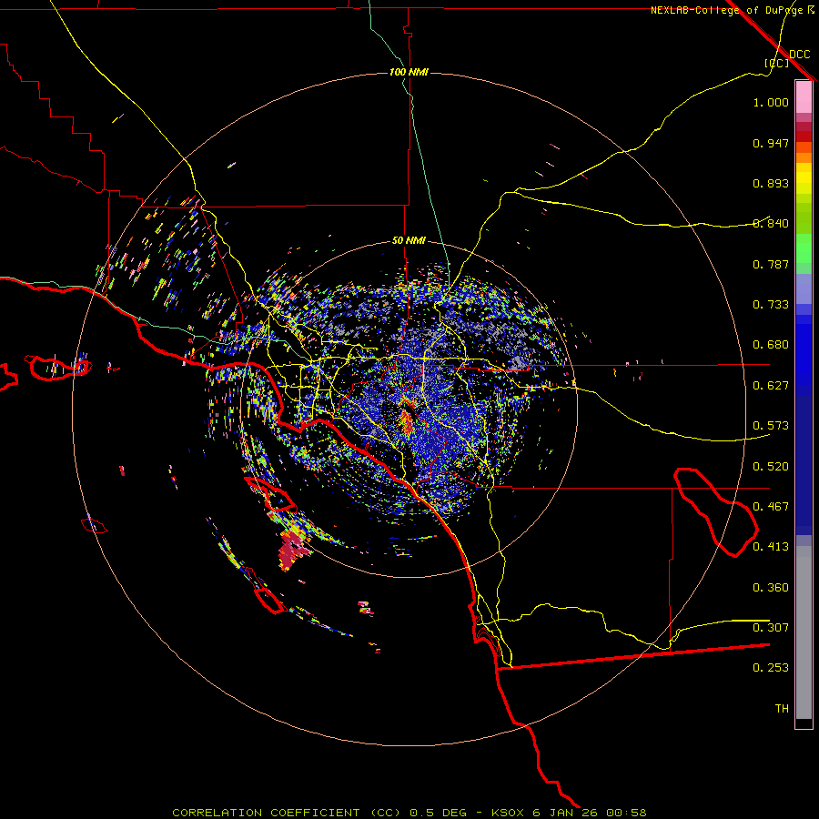Click the 0.840 legend value
Viewport: 819px width, 819px height.
click(771, 224)
